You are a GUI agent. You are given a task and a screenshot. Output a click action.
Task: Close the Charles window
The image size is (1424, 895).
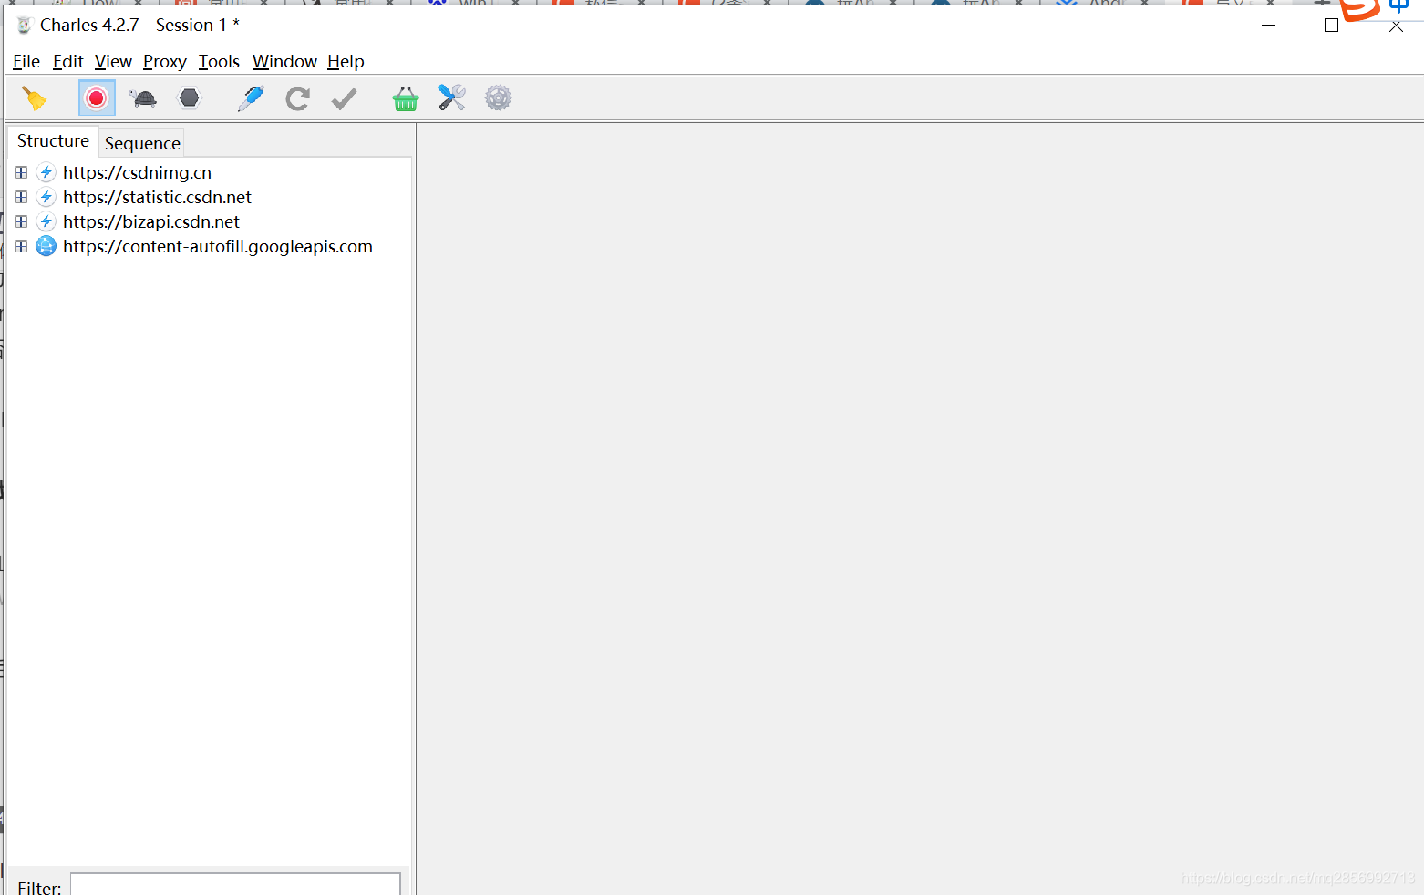1396,26
